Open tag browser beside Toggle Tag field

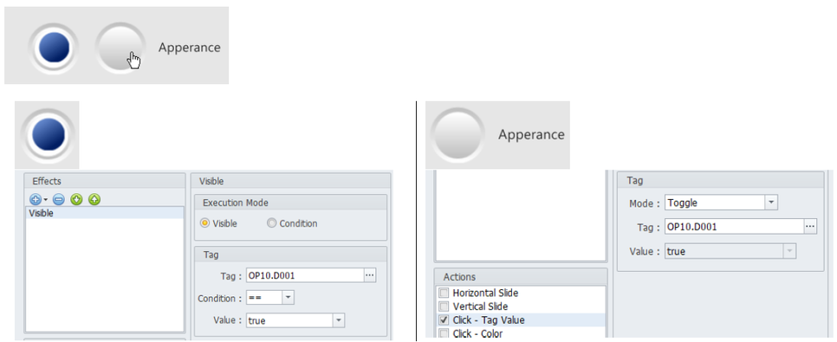[x=810, y=227]
